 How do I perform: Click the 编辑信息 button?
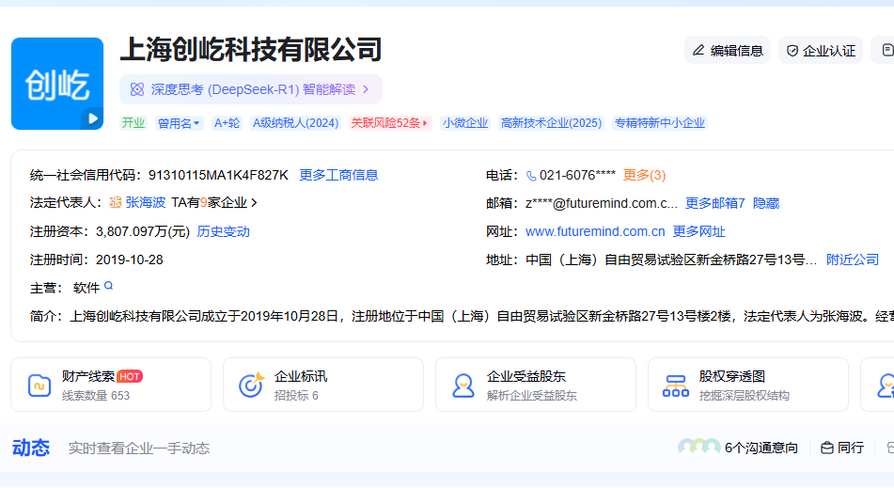728,51
